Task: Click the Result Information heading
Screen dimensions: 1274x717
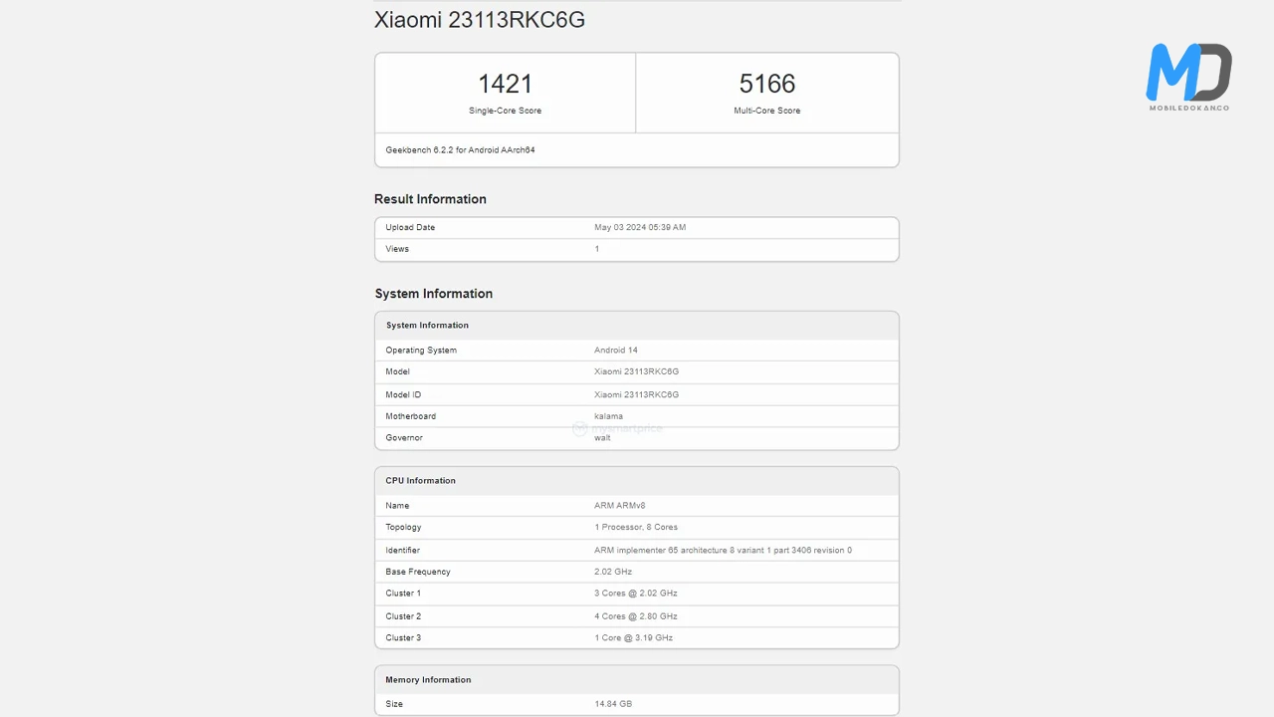Action: (430, 199)
